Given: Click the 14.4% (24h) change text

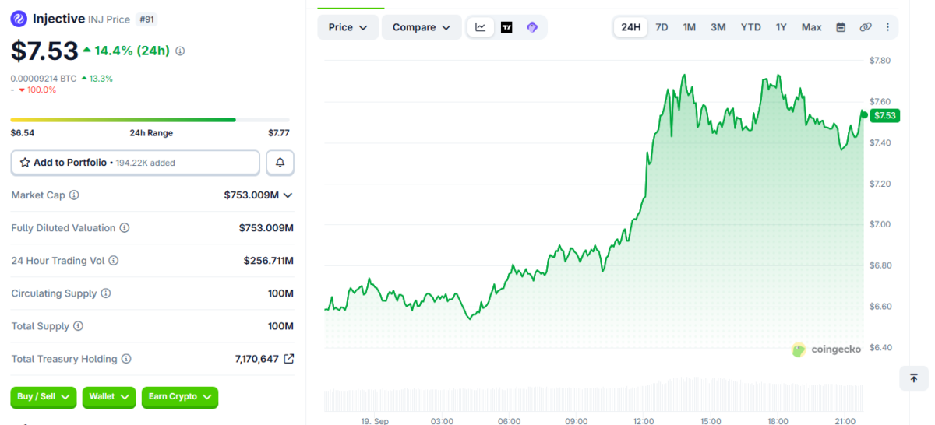Looking at the screenshot, I should point(132,51).
